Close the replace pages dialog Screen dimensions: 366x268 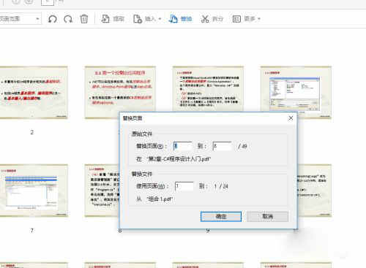pyautogui.click(x=291, y=118)
